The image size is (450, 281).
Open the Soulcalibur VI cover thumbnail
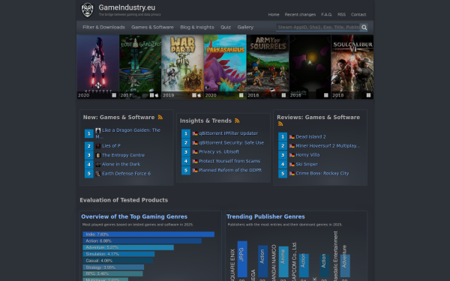click(352, 67)
